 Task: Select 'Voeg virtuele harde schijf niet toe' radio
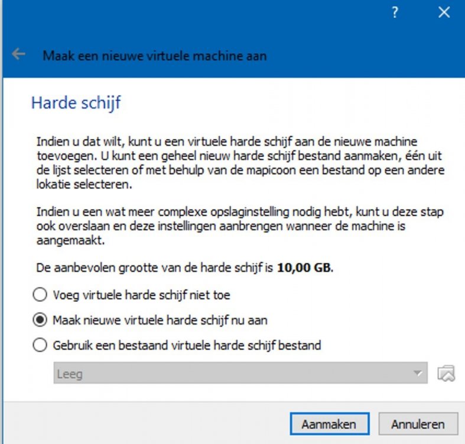click(x=40, y=294)
